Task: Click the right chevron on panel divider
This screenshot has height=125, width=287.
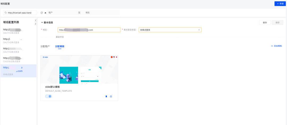Action: (x=36, y=24)
